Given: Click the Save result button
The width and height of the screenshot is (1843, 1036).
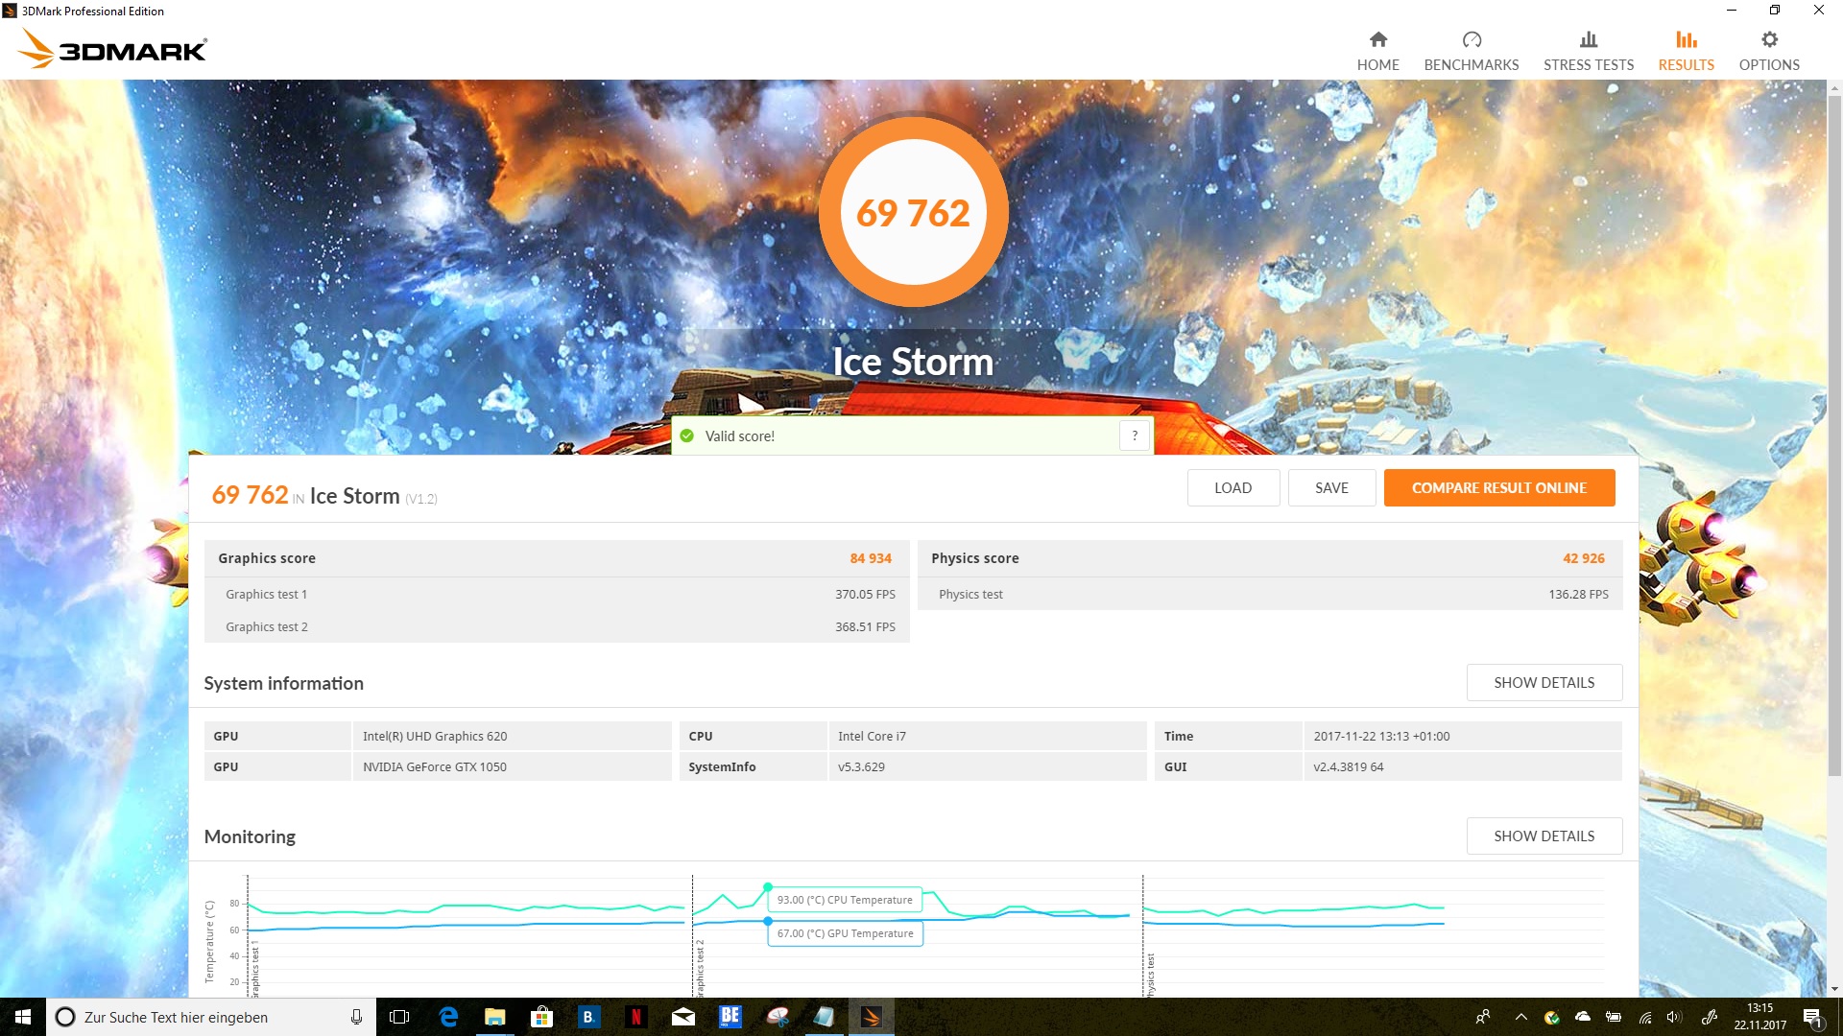Looking at the screenshot, I should pyautogui.click(x=1331, y=488).
